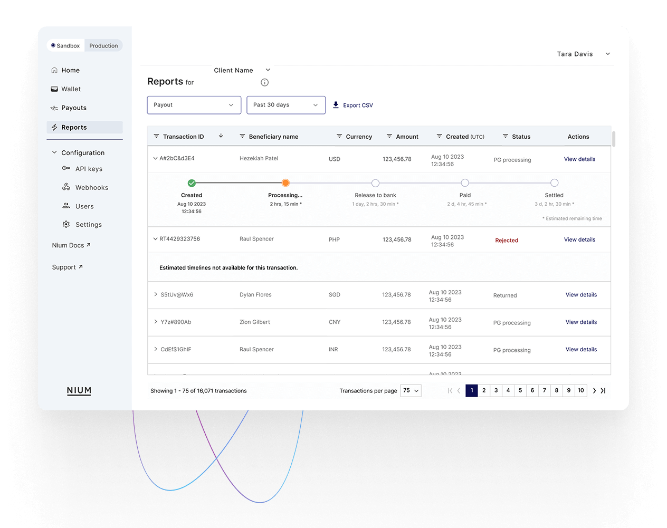Click the Transaction ID sort arrow
Image resolution: width=667 pixels, height=528 pixels.
221,136
